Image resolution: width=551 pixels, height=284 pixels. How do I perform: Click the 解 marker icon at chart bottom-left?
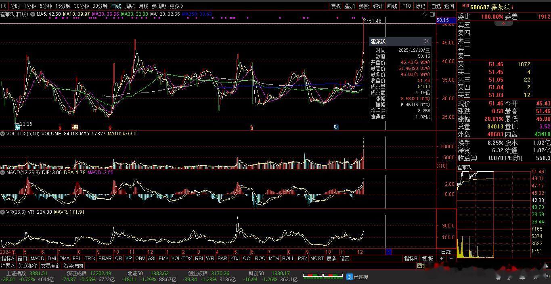click(17, 127)
